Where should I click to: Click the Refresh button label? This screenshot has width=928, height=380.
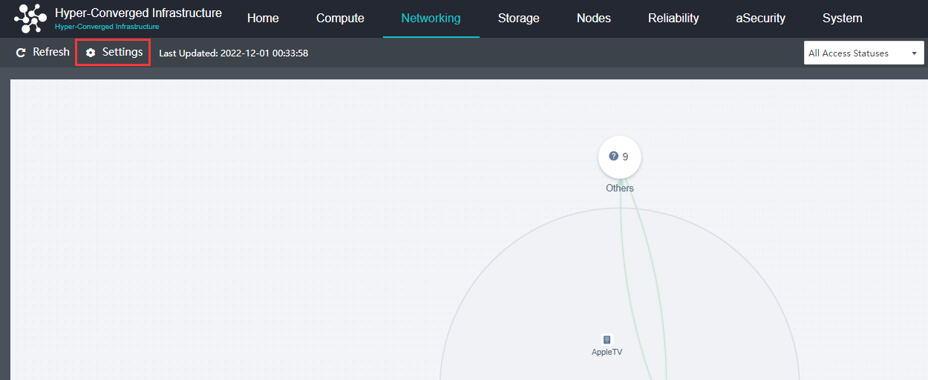click(51, 53)
